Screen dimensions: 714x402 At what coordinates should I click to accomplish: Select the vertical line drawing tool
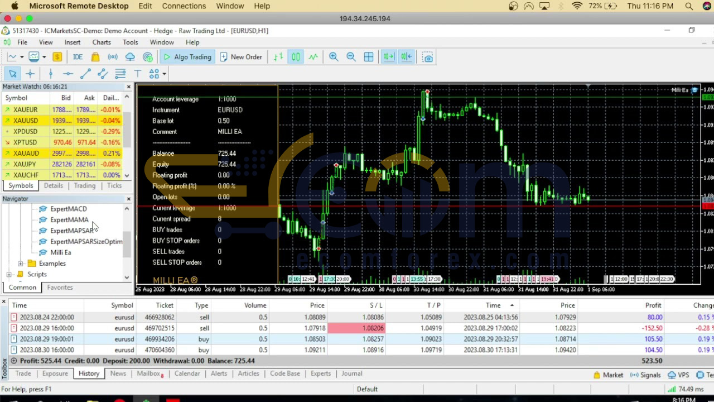[x=50, y=74]
